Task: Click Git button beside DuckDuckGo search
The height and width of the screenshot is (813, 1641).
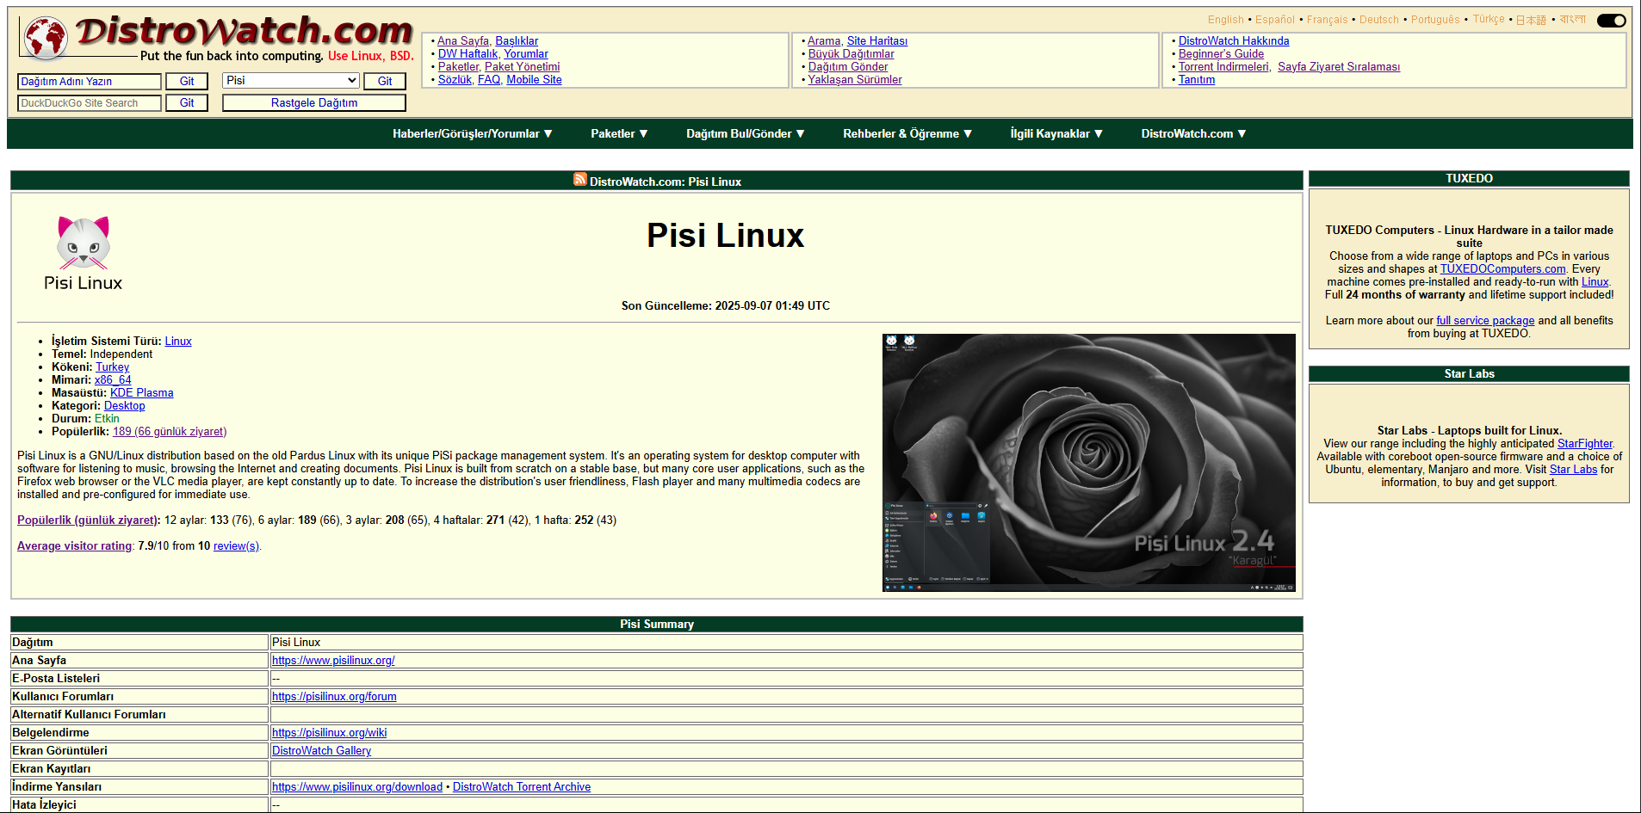Action: (187, 103)
